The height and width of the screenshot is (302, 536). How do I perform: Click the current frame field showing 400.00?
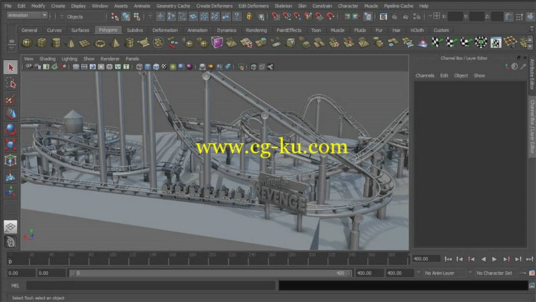coord(426,259)
